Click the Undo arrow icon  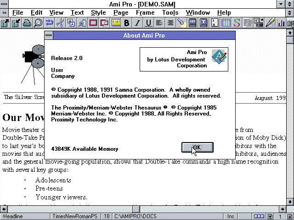click(x=49, y=22)
